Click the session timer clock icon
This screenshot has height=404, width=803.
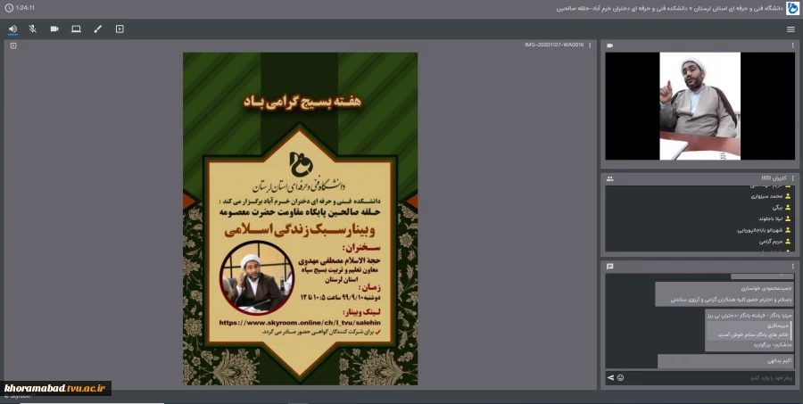[9, 8]
